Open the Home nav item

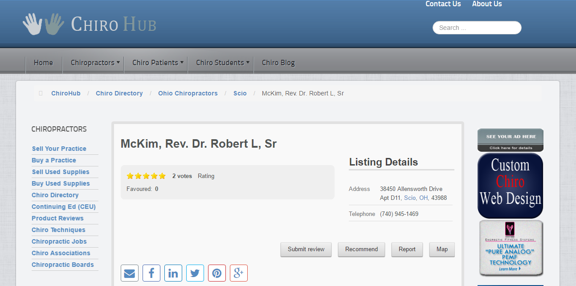pos(43,63)
